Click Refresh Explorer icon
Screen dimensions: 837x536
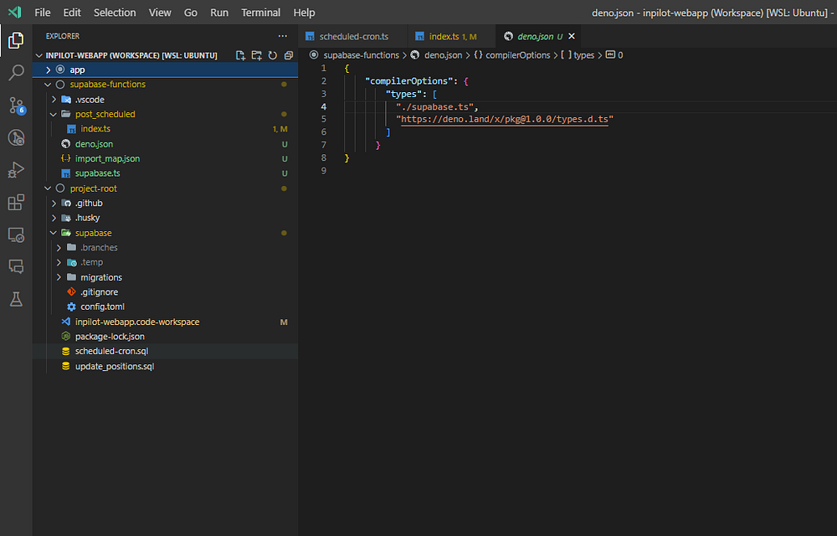tap(273, 55)
